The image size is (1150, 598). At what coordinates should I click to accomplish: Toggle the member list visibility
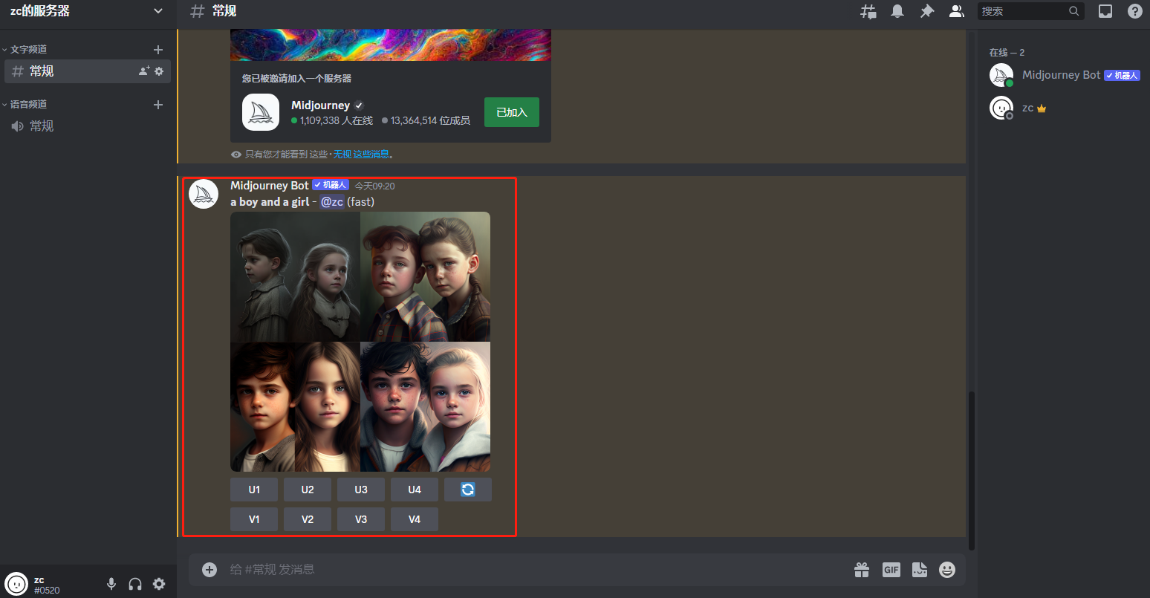pyautogui.click(x=957, y=11)
